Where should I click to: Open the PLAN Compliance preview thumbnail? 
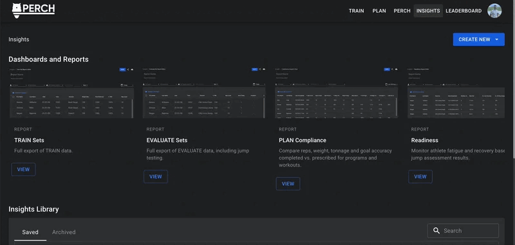click(x=336, y=93)
